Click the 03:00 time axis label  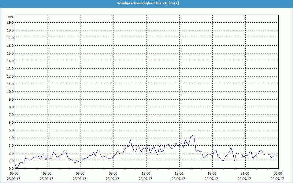click(47, 173)
